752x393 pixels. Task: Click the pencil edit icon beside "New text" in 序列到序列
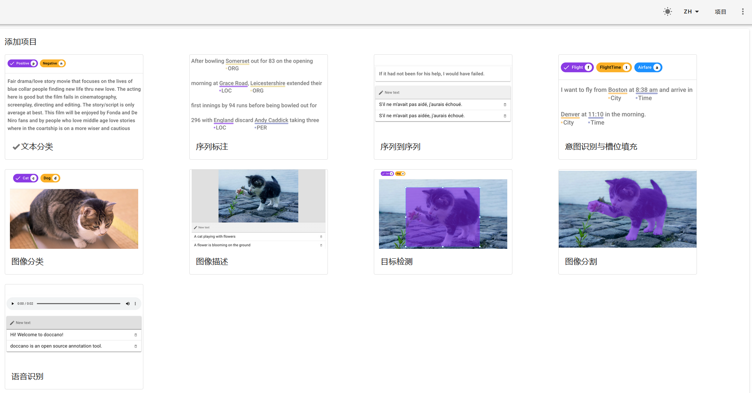coord(381,92)
